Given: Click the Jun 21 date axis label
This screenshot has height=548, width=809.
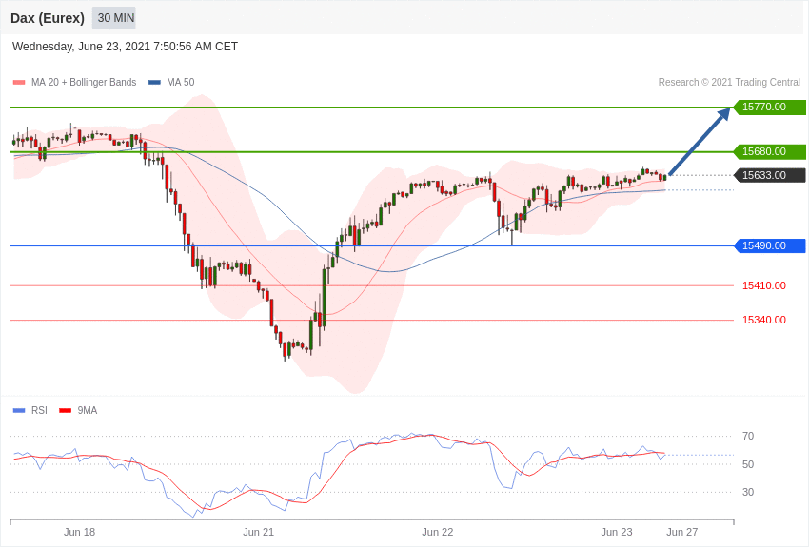Looking at the screenshot, I should point(259,532).
